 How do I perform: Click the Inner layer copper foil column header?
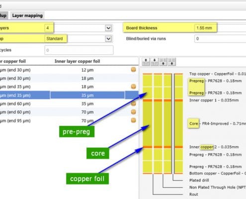pyautogui.click(x=77, y=61)
